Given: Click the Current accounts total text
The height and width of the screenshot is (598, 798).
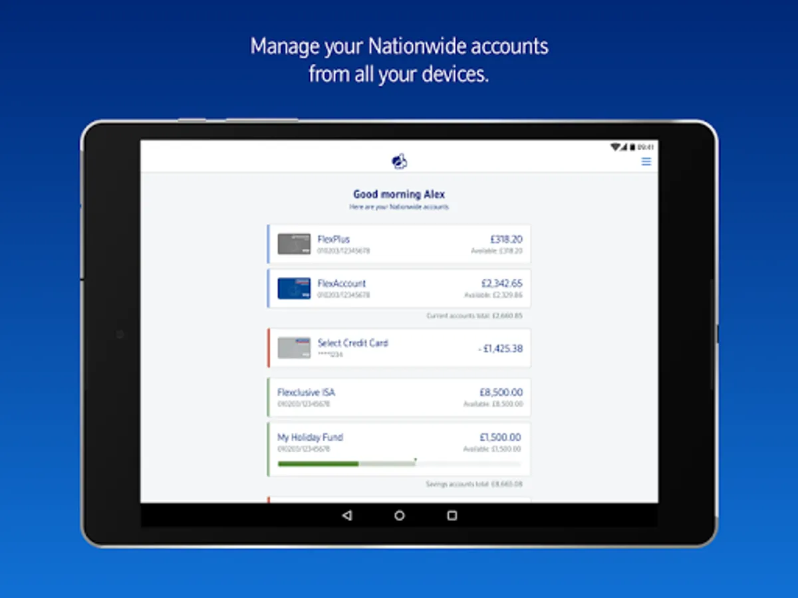Looking at the screenshot, I should [x=474, y=316].
